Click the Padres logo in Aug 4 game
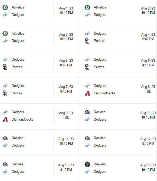The image size is (157, 181). point(87,41)
